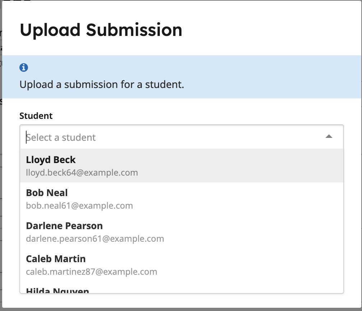
Task: Click the 'Upload Submission' dialog heading
Action: click(101, 30)
